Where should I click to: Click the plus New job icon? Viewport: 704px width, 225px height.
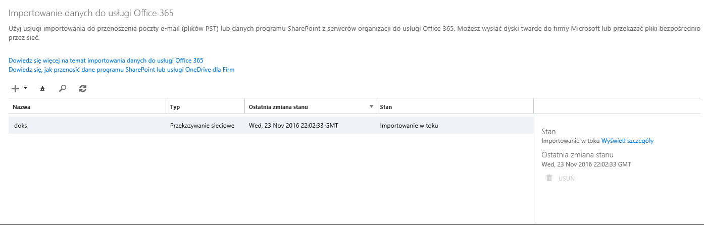(16, 88)
